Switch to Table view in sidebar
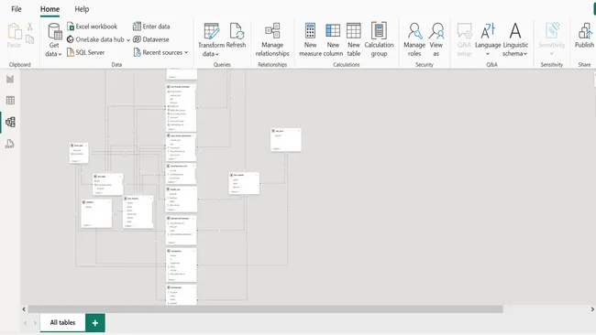596x335 pixels. tap(10, 101)
